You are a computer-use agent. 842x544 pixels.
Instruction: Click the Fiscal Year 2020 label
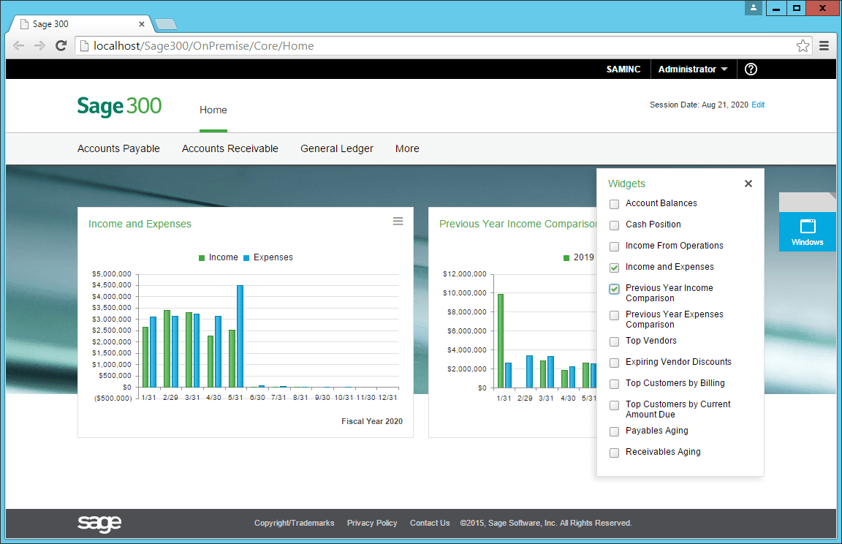point(372,422)
